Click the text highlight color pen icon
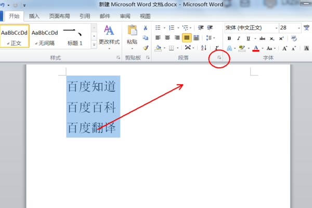The image size is (312, 208). (242, 48)
